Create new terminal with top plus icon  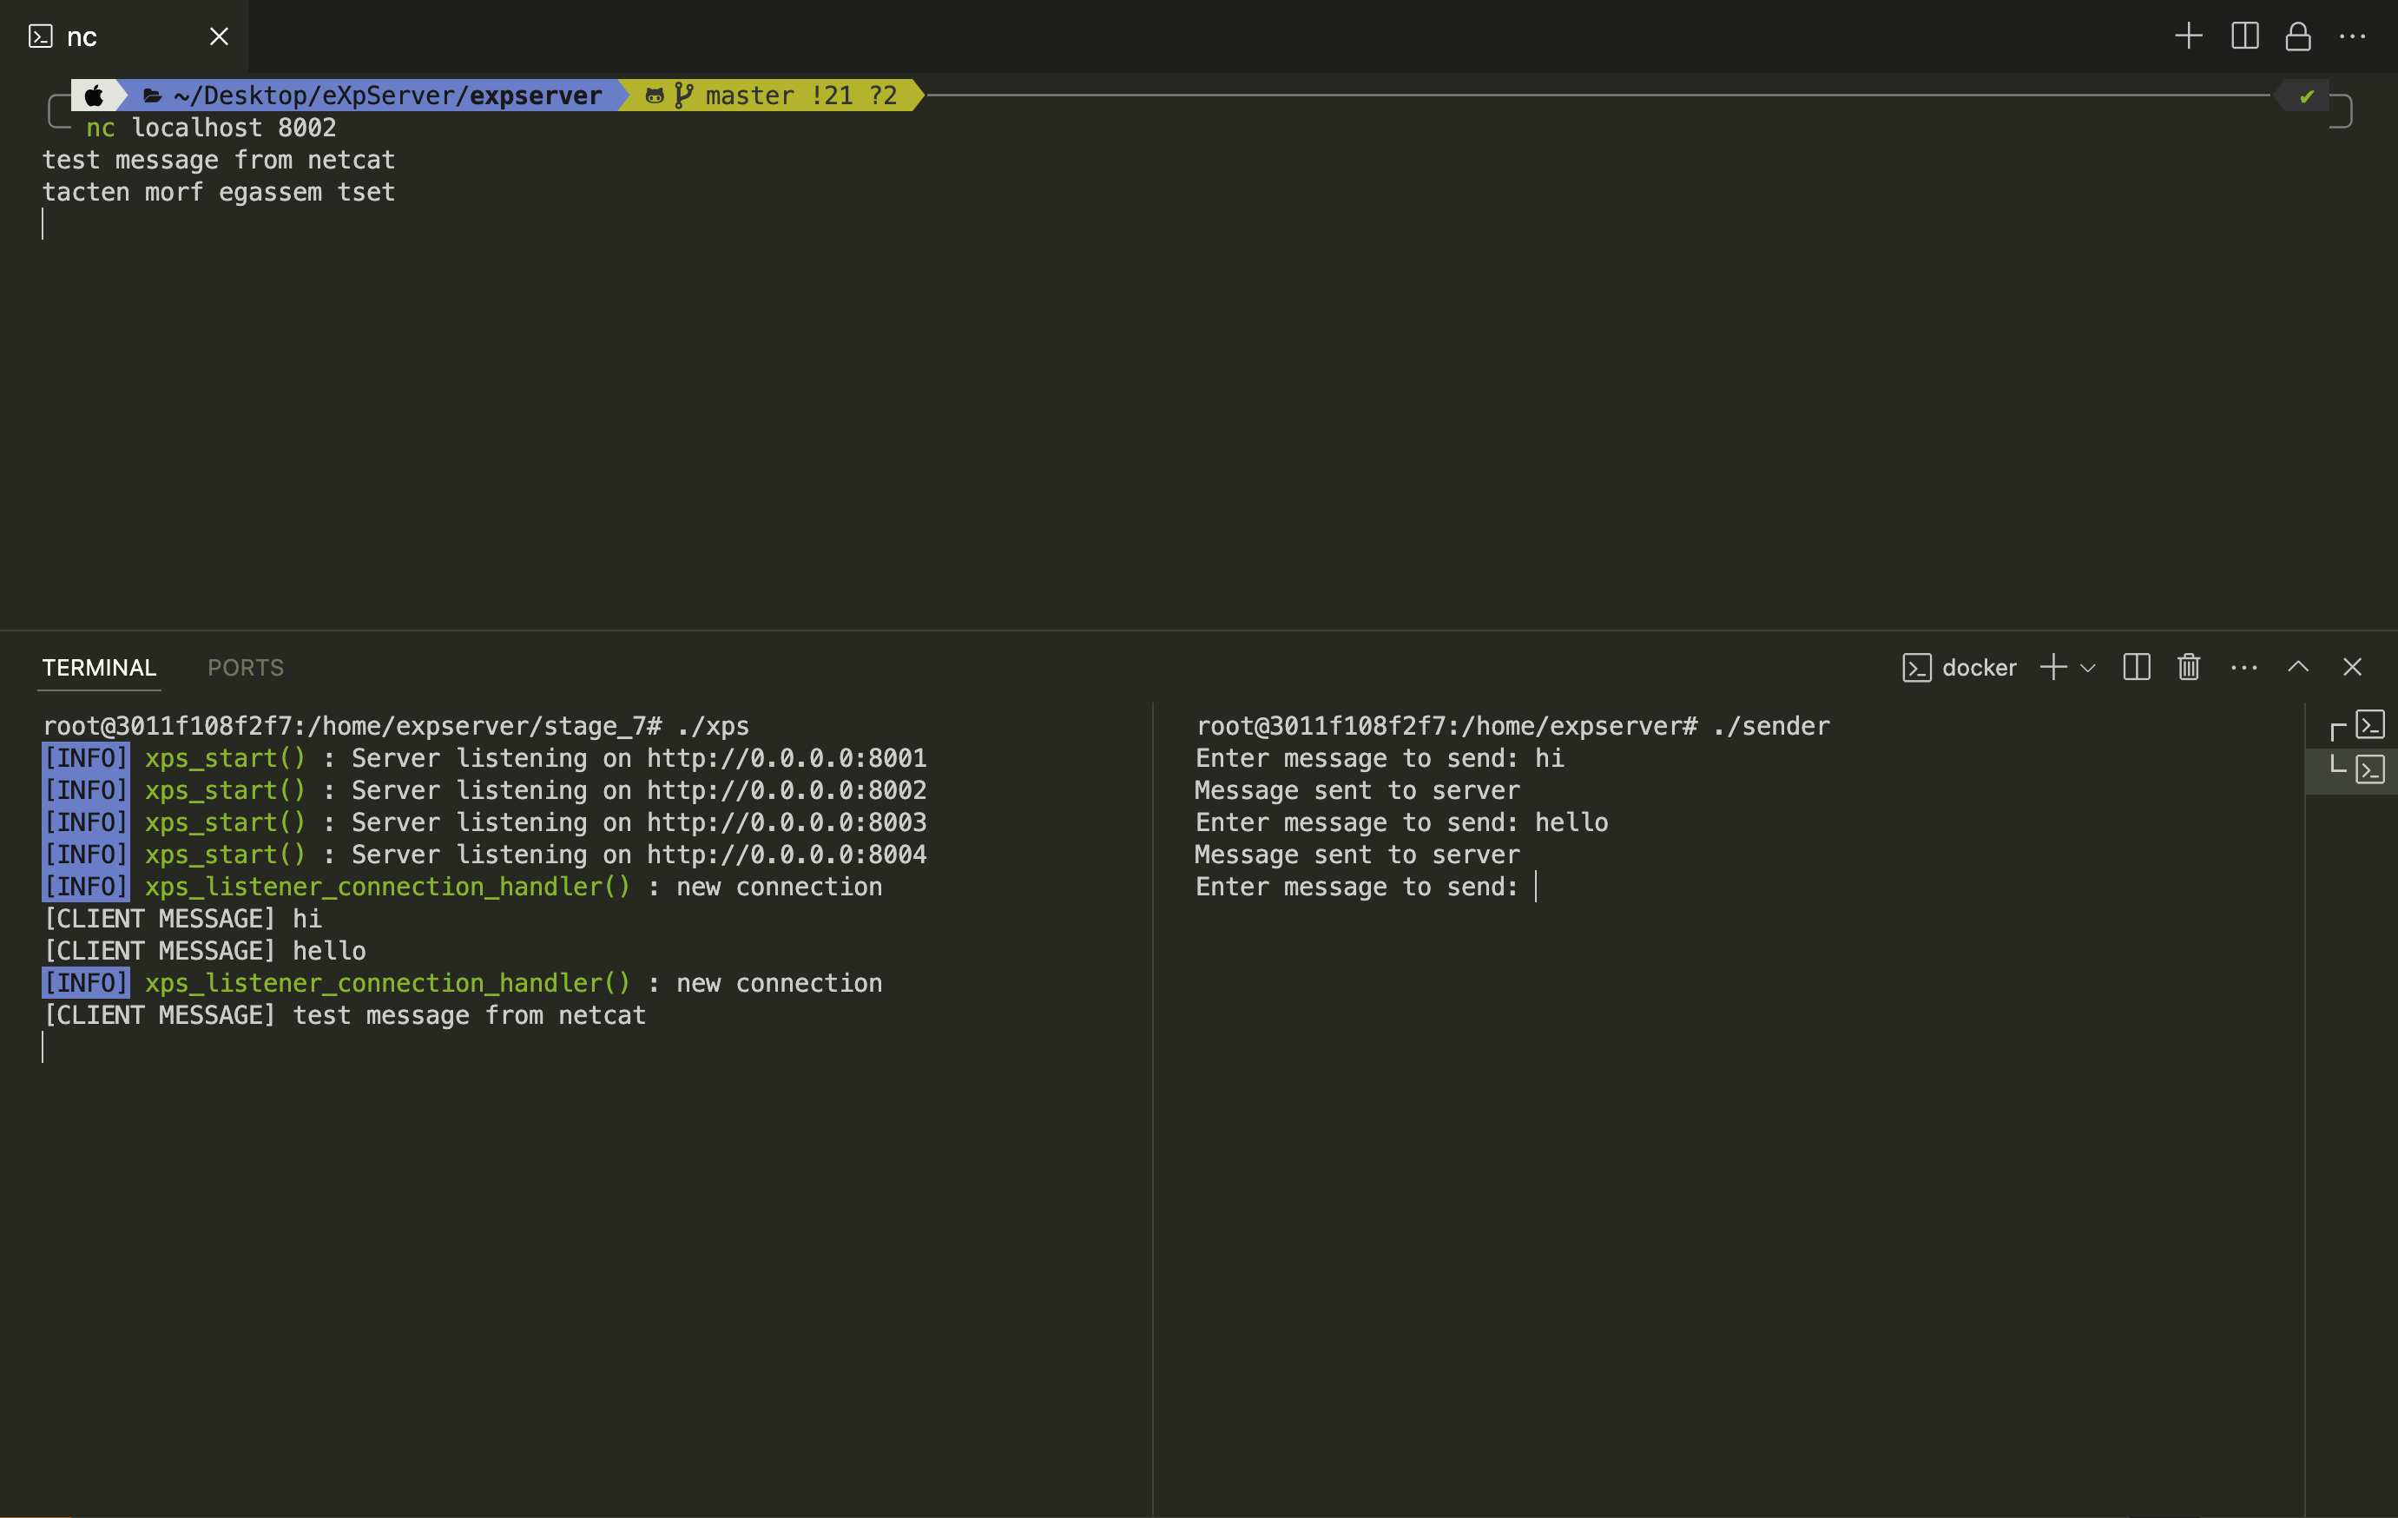click(2188, 36)
